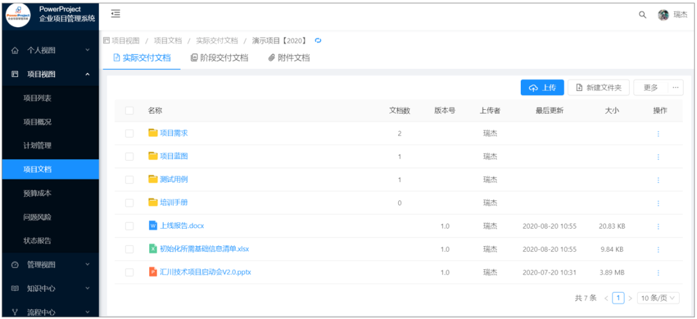
Task: Check the box for 项目需求 folder
Action: tap(129, 134)
